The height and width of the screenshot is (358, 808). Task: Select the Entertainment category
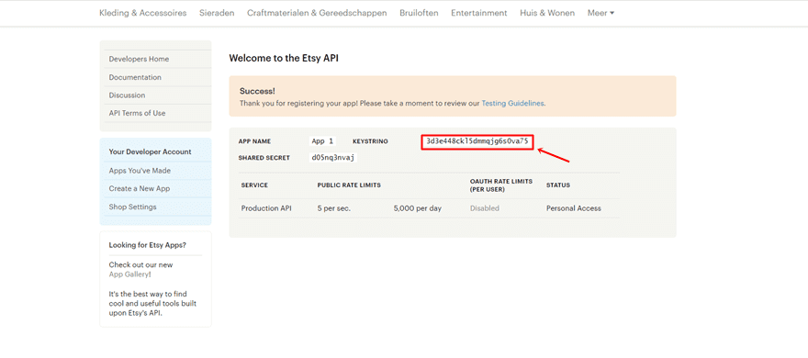[479, 13]
